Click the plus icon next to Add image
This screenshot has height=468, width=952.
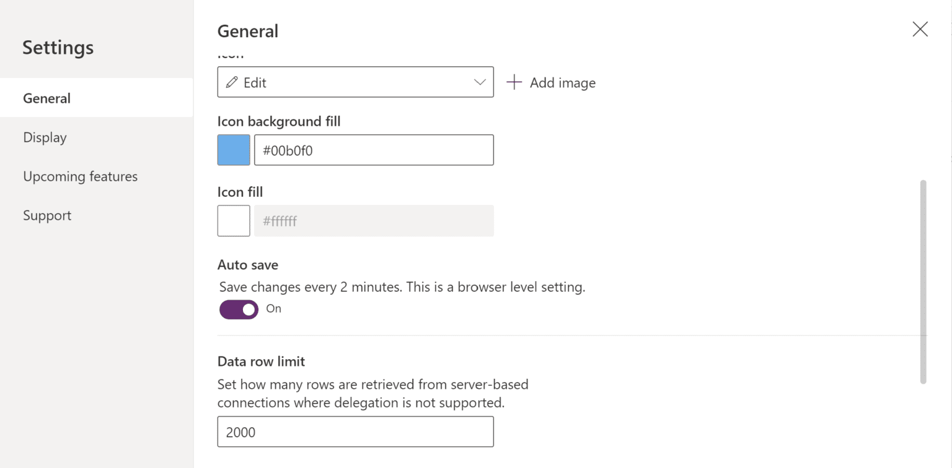(514, 82)
